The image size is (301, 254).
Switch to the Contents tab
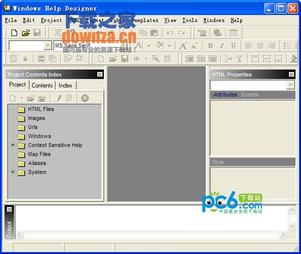pos(42,85)
